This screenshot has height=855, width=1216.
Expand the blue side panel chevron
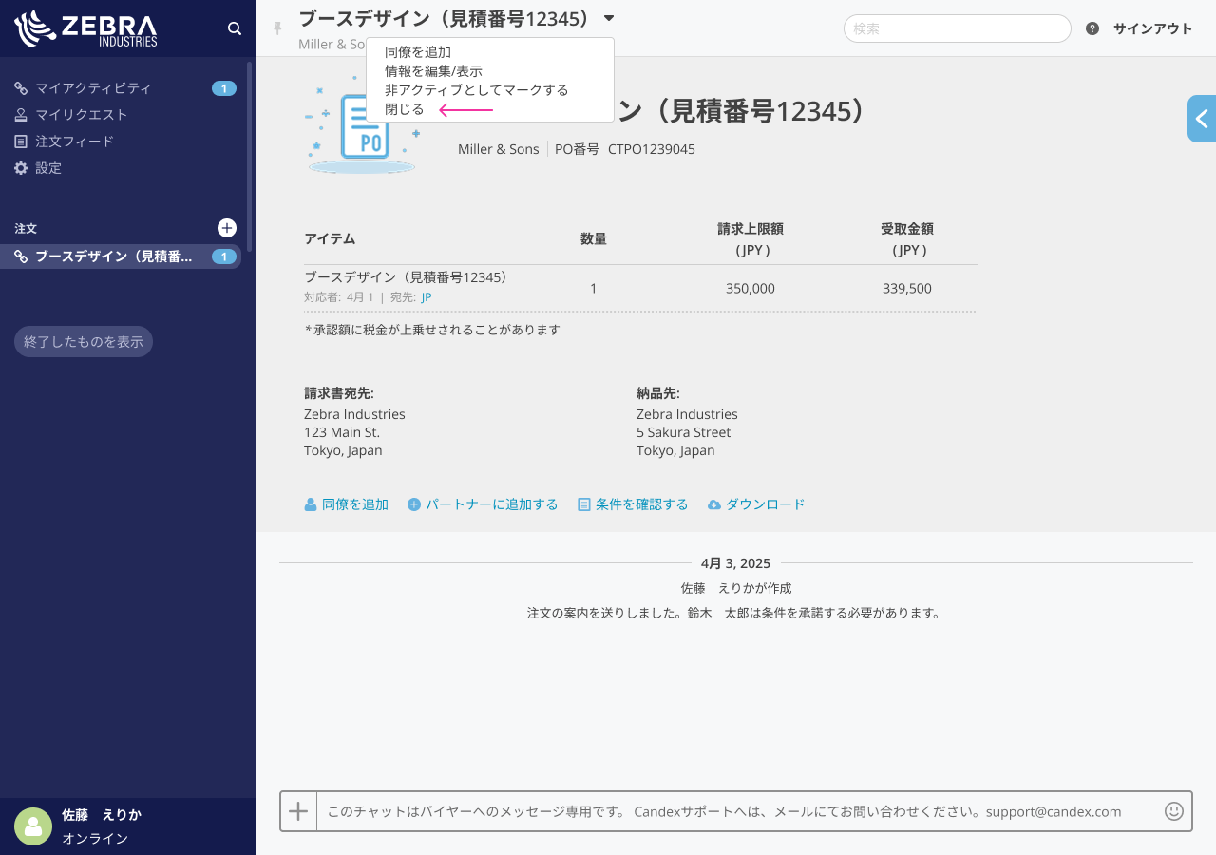[x=1202, y=119]
